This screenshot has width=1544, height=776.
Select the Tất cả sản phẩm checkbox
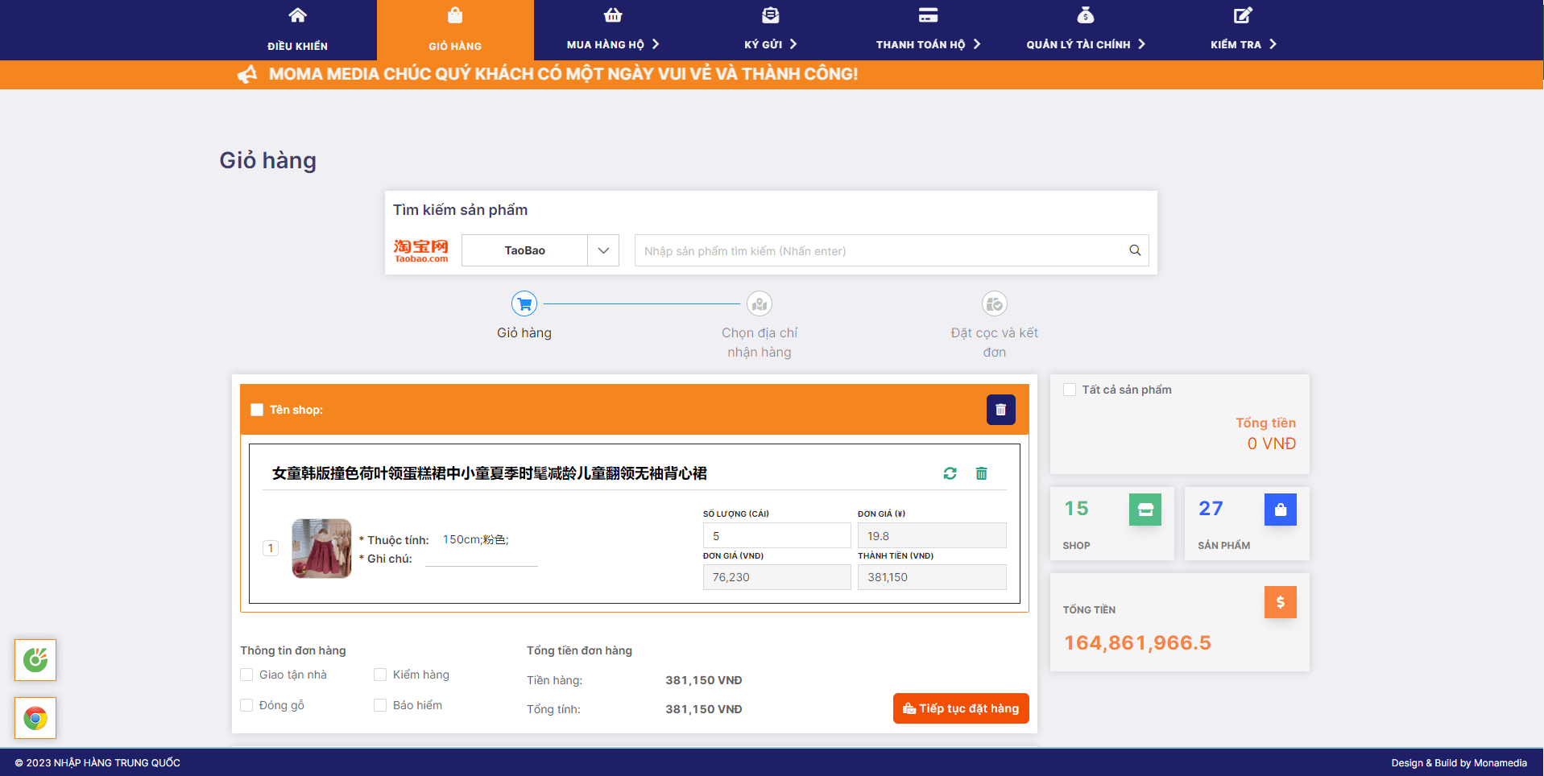(1070, 390)
